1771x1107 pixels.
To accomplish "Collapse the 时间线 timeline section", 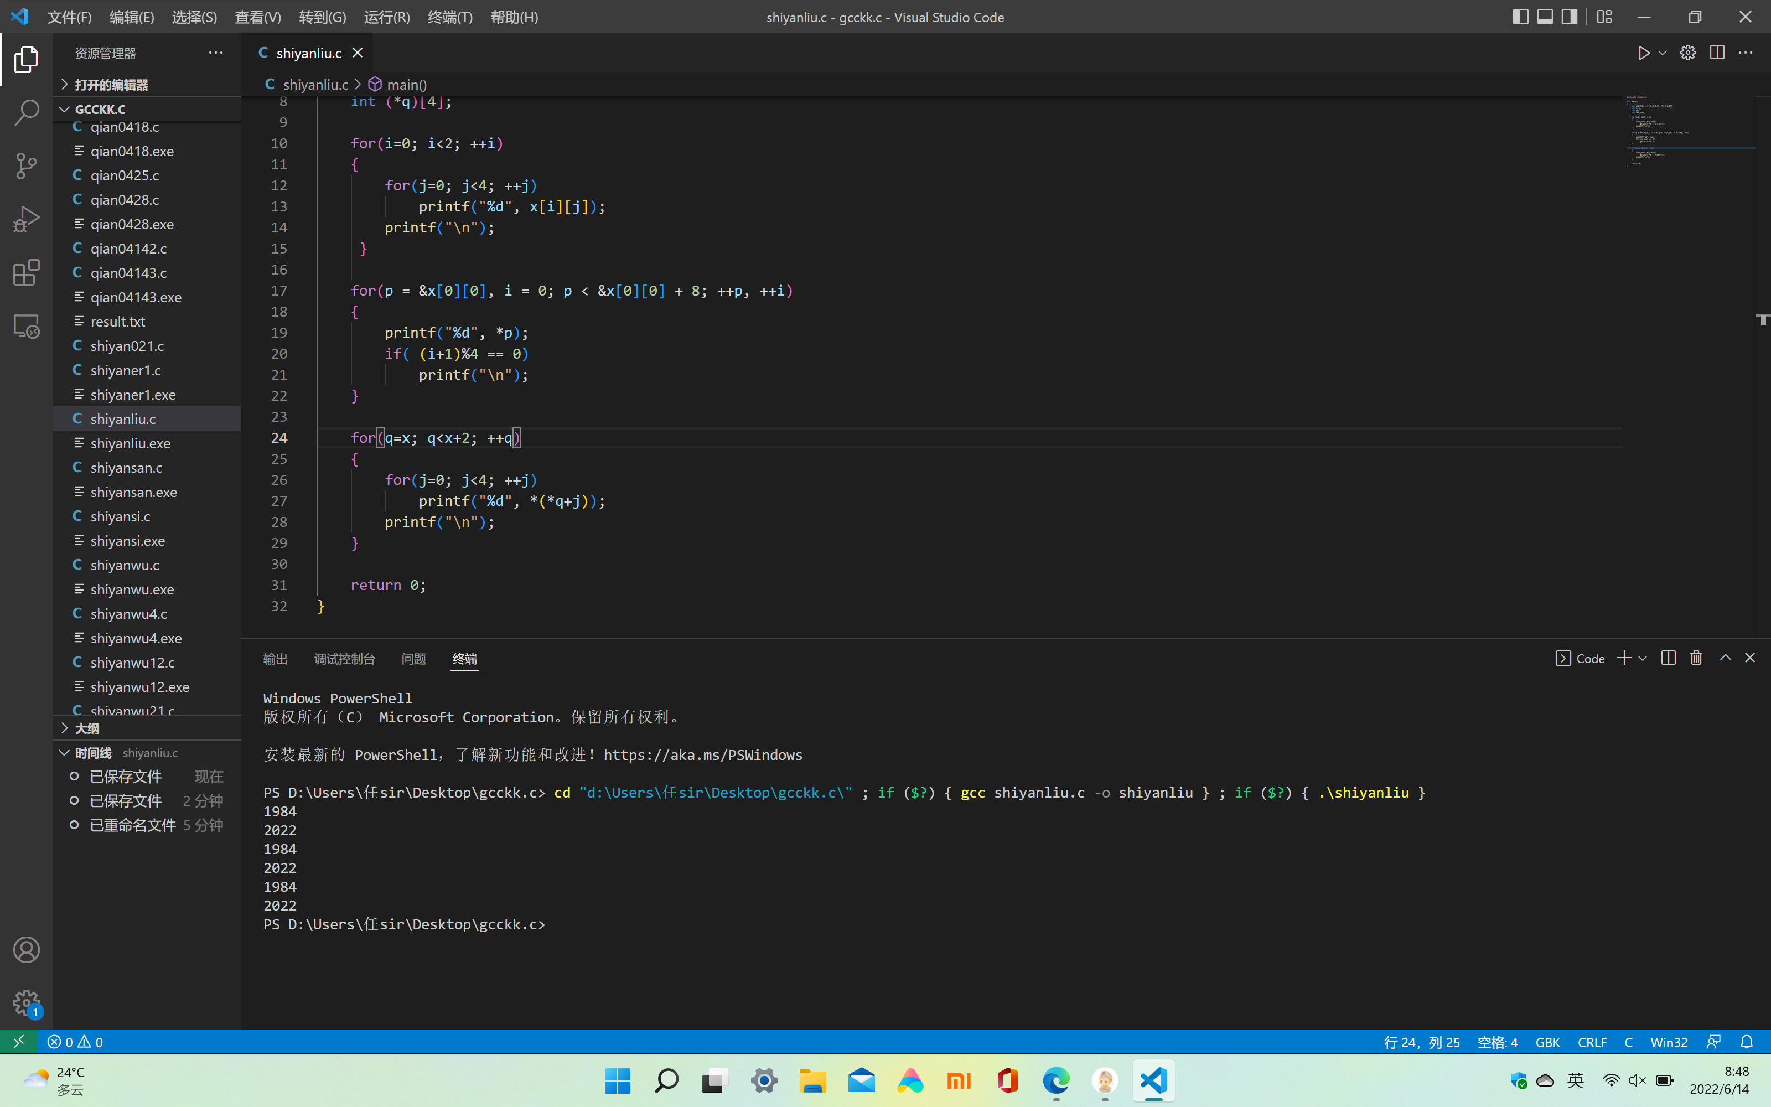I will (147, 753).
